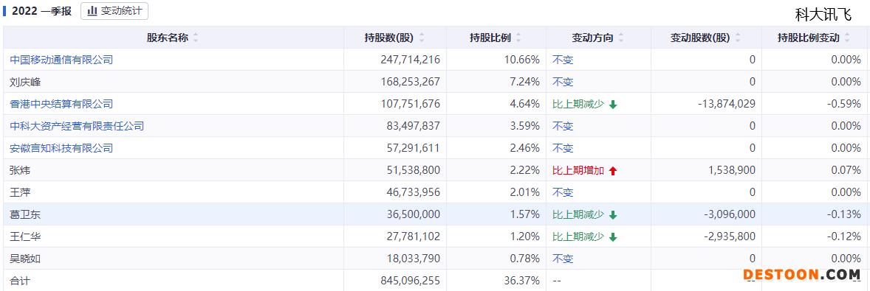
Task: Sort by 持股比例变动 column arrows
Action: [x=848, y=38]
